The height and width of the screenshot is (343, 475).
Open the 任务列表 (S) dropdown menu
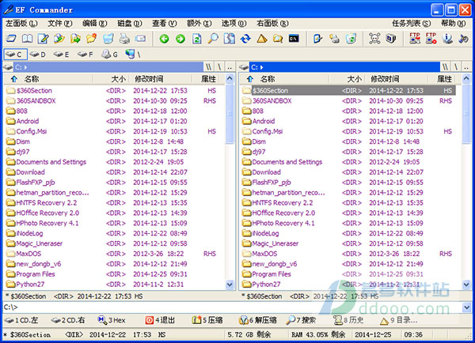411,23
